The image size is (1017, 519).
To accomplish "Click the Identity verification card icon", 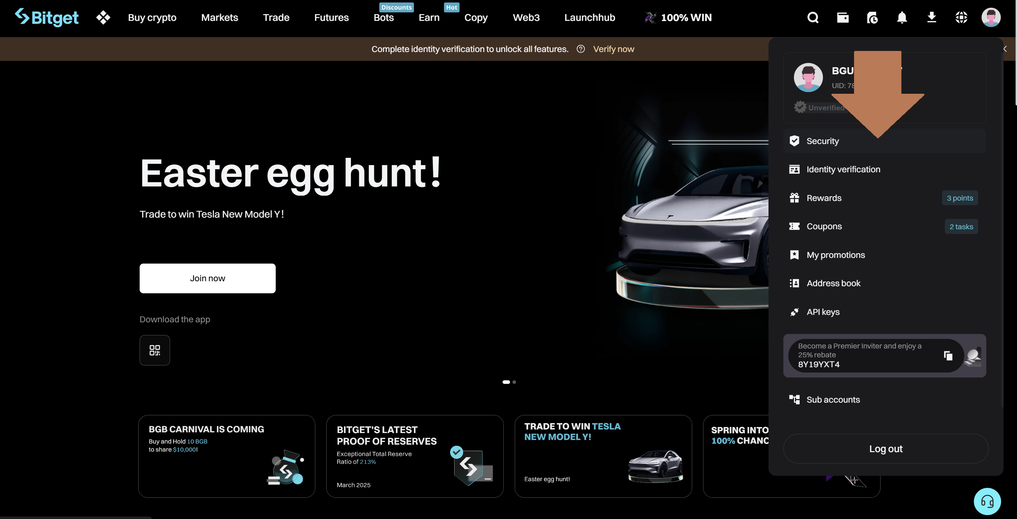I will pos(794,169).
